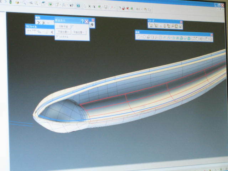Image resolution: width=228 pixels, height=171 pixels.
Task: Toggle the checkbox next to the top dialog button
Action: (x=73, y=27)
